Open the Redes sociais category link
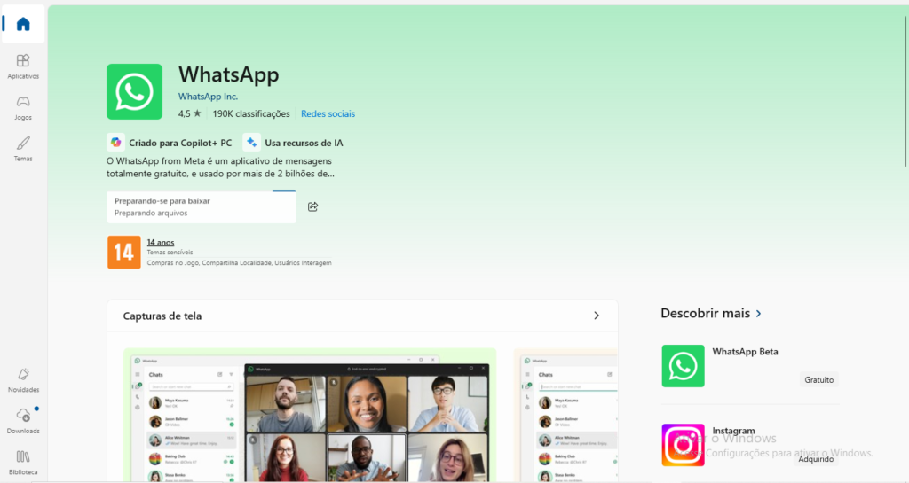Image resolution: width=909 pixels, height=483 pixels. pyautogui.click(x=328, y=114)
